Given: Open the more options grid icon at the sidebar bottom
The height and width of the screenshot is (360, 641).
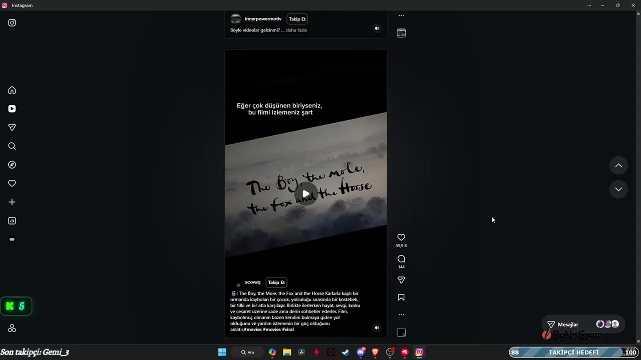Looking at the screenshot, I should (x=12, y=328).
